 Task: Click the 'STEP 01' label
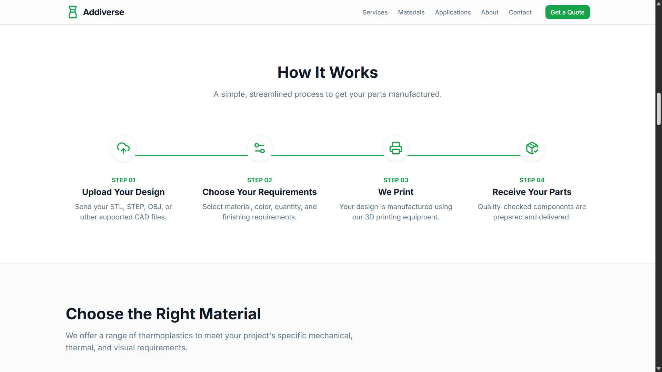(x=123, y=180)
